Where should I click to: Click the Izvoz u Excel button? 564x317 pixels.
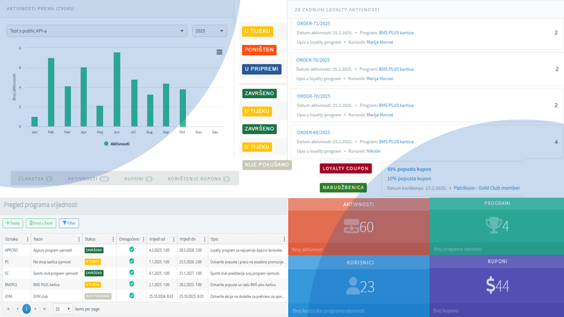click(41, 223)
